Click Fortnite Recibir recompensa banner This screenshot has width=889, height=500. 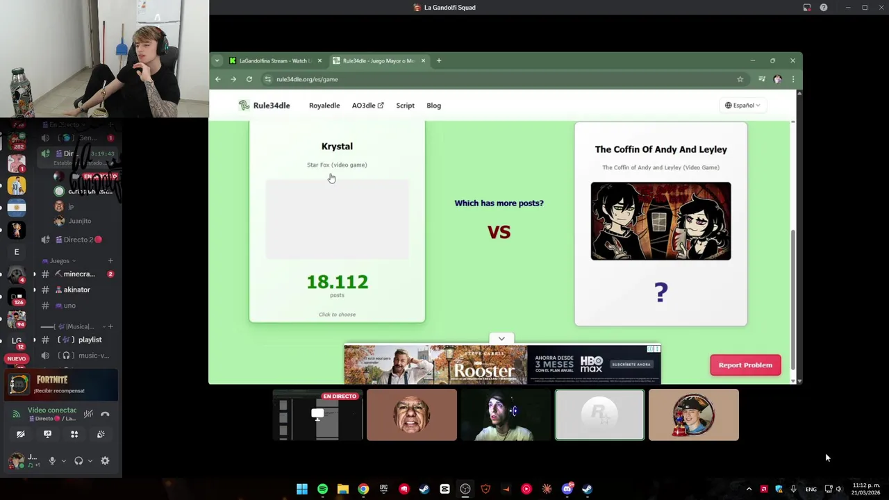pos(62,385)
